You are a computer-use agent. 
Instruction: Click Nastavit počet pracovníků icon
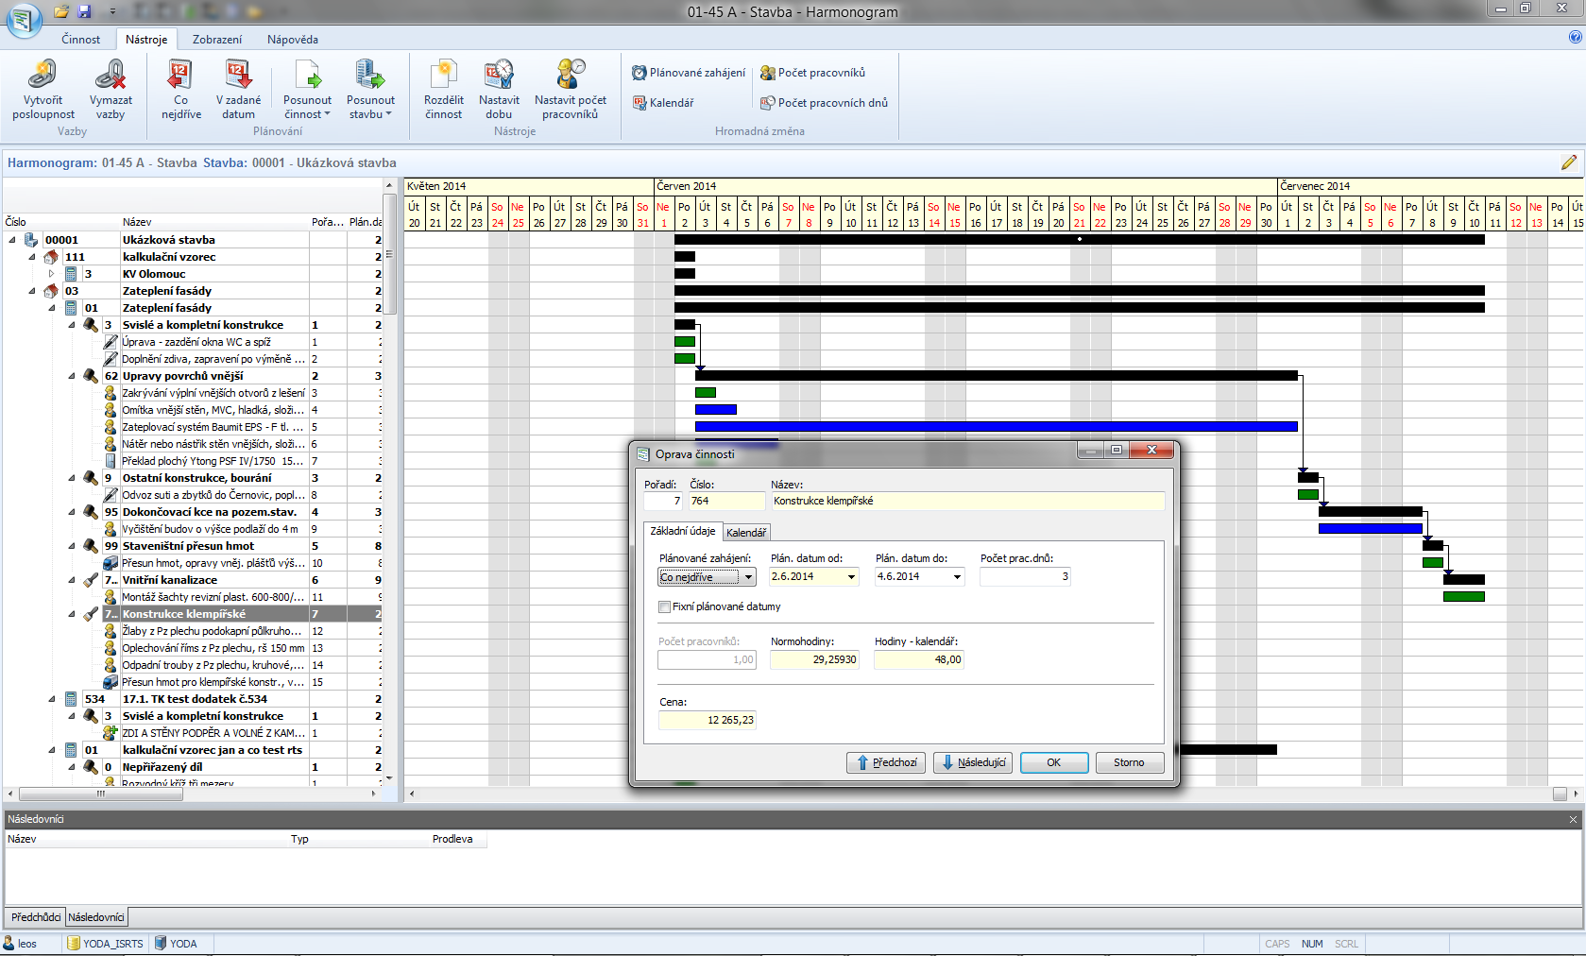coord(571,75)
